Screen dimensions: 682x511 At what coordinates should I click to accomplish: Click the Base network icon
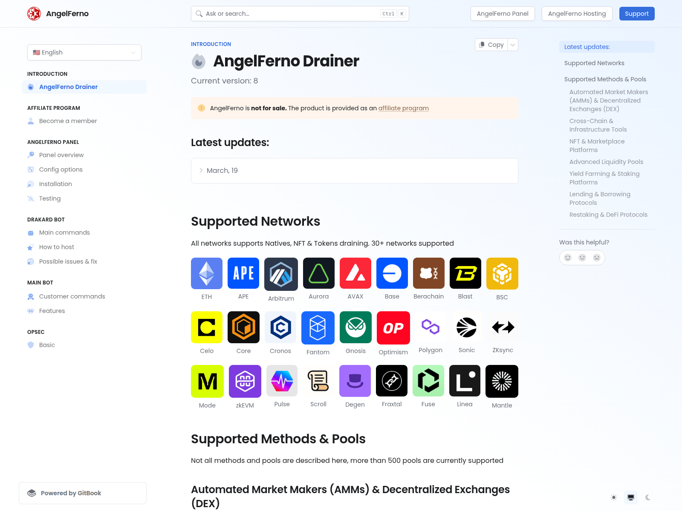(392, 273)
